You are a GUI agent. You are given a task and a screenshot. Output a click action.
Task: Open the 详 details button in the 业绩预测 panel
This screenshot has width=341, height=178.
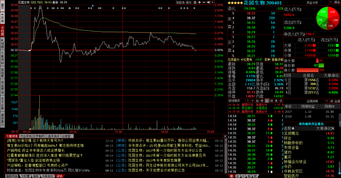pyautogui.click(x=332, y=101)
